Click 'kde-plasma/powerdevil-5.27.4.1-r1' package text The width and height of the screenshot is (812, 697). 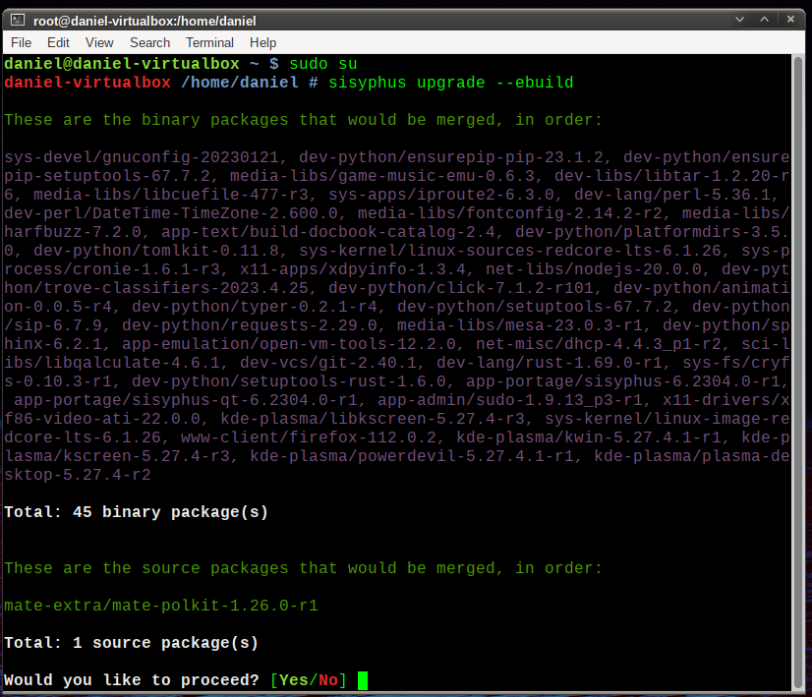pyautogui.click(x=412, y=456)
